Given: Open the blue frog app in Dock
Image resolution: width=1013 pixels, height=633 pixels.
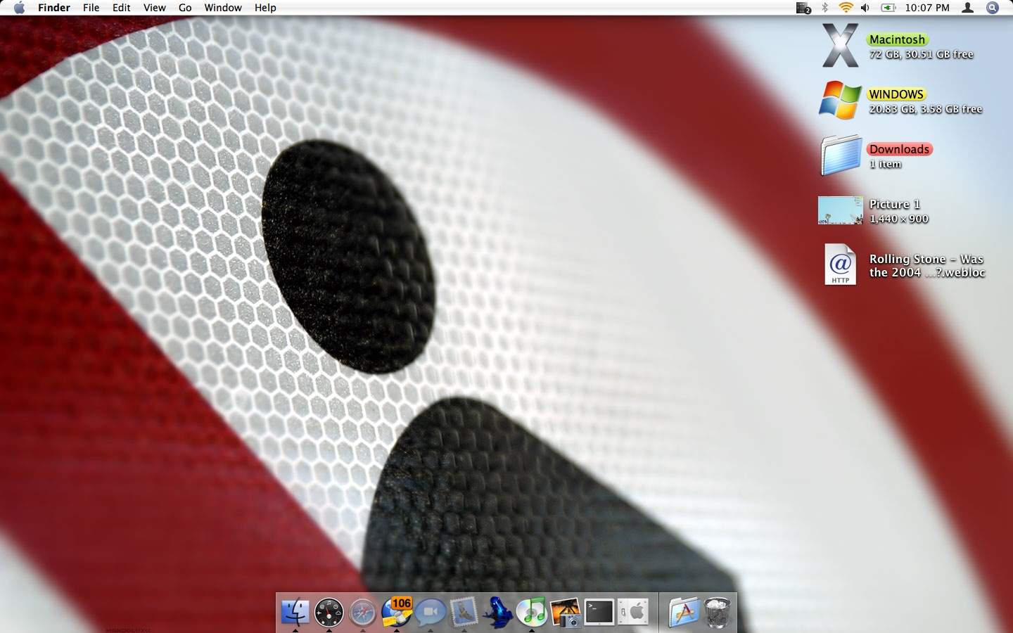Looking at the screenshot, I should click(498, 612).
